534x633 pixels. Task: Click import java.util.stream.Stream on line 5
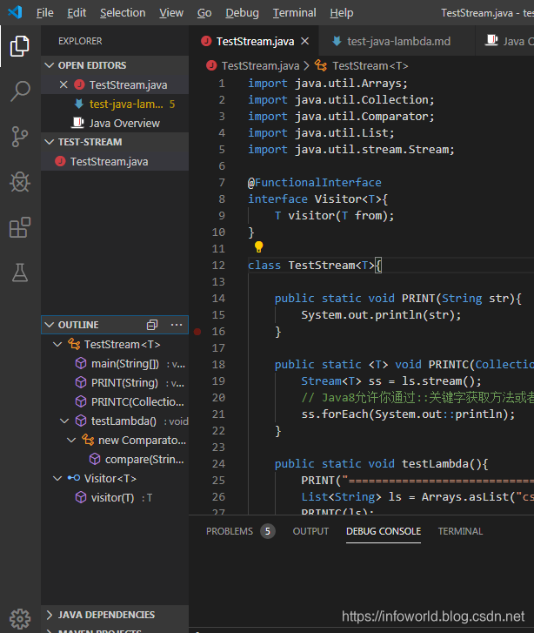pos(350,150)
